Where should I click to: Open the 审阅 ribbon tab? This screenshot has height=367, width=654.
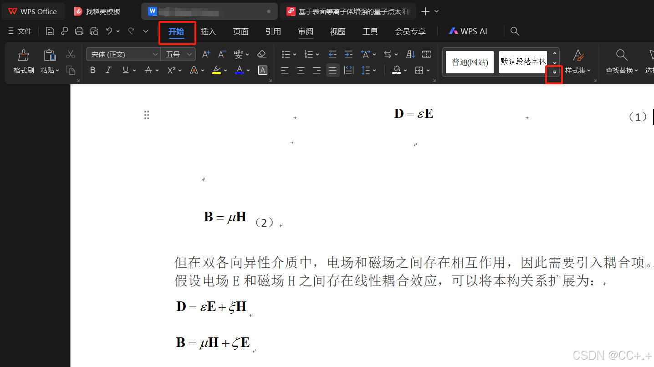pyautogui.click(x=306, y=31)
